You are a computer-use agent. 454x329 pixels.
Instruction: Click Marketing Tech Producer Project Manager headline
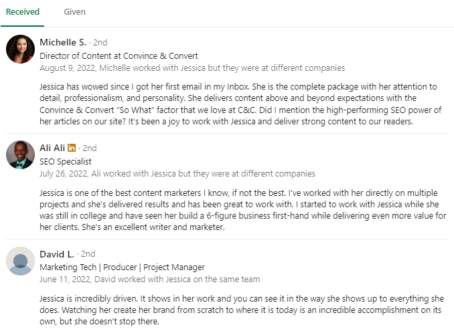[x=122, y=267]
